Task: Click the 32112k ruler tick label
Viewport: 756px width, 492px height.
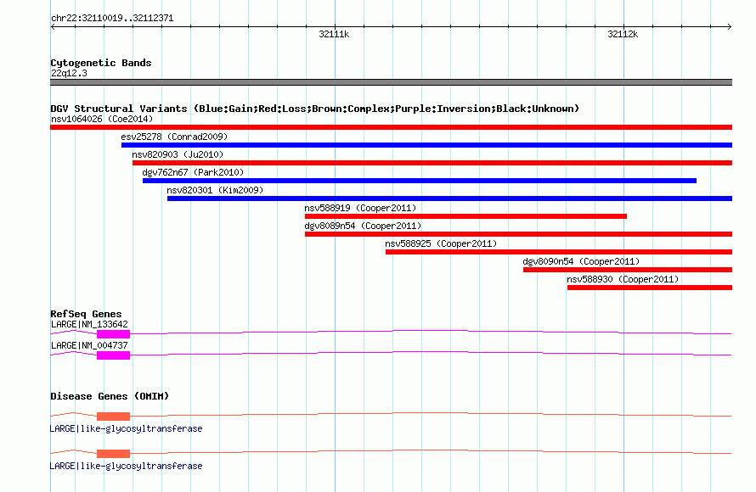Action: coord(623,34)
